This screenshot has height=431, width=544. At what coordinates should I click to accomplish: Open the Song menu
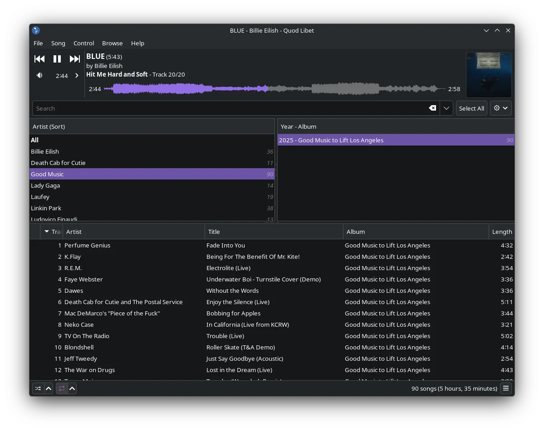coord(58,44)
